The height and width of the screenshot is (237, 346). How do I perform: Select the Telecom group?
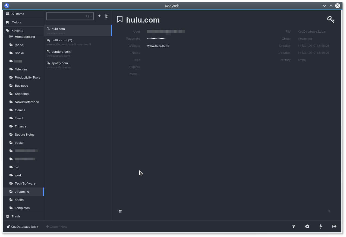pyautogui.click(x=23, y=69)
